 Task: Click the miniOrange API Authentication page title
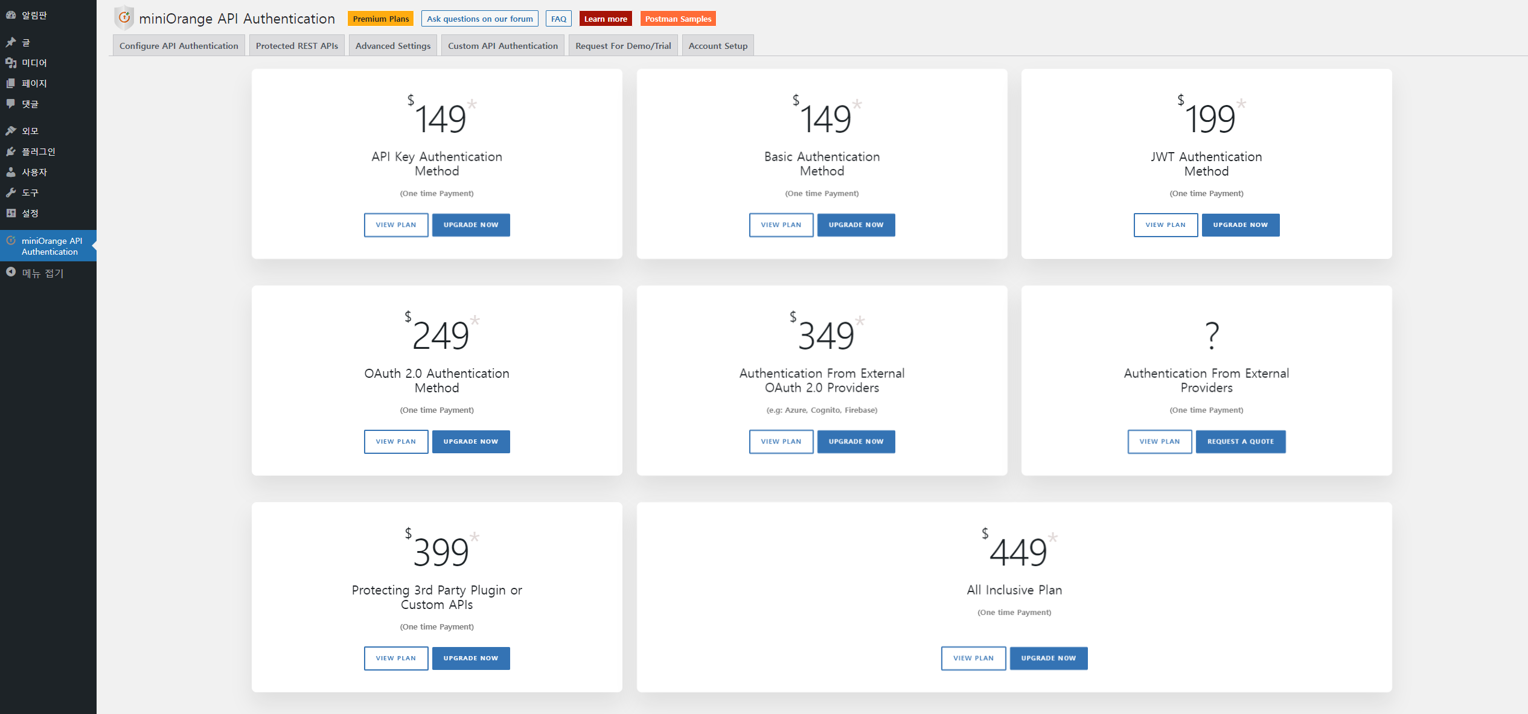(237, 19)
